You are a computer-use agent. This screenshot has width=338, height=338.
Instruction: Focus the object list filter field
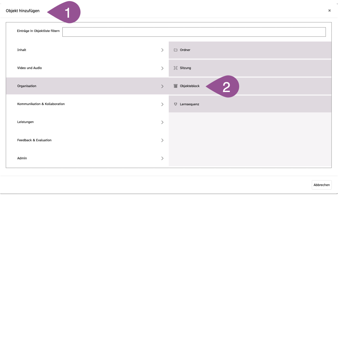click(x=194, y=32)
